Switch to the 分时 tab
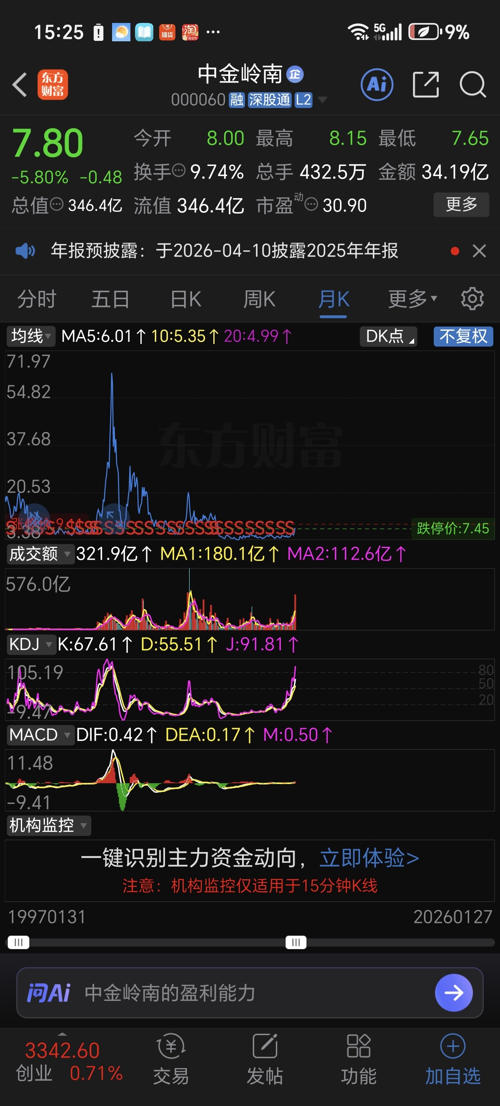Screen dimensions: 500x1106 (37, 299)
